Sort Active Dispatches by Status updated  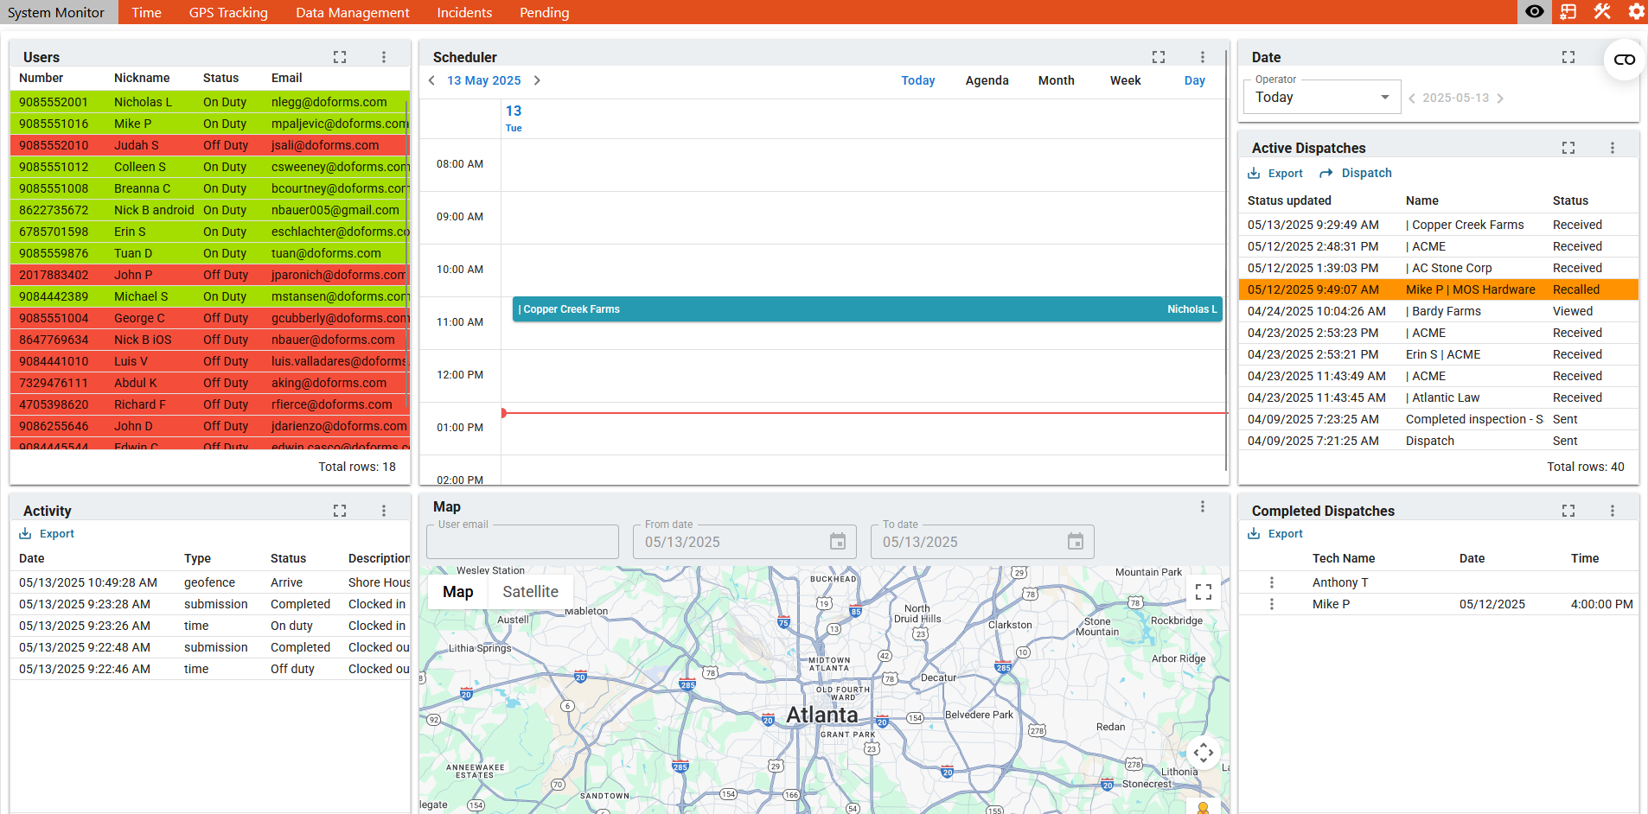tap(1289, 200)
